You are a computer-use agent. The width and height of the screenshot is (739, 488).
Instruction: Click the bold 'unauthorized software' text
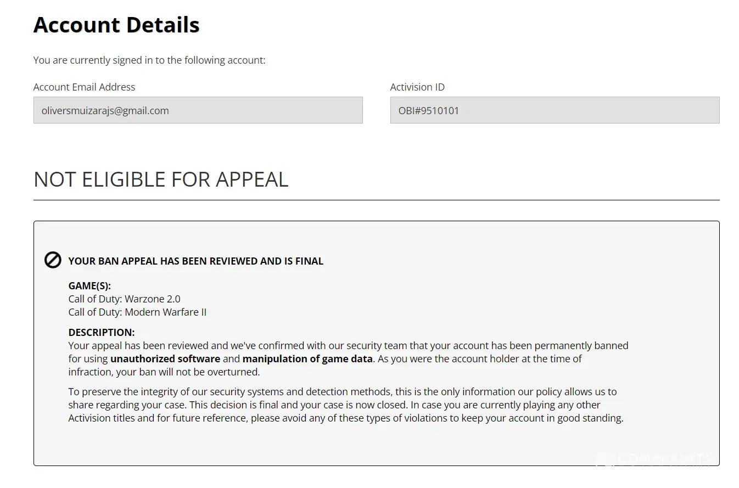165,359
